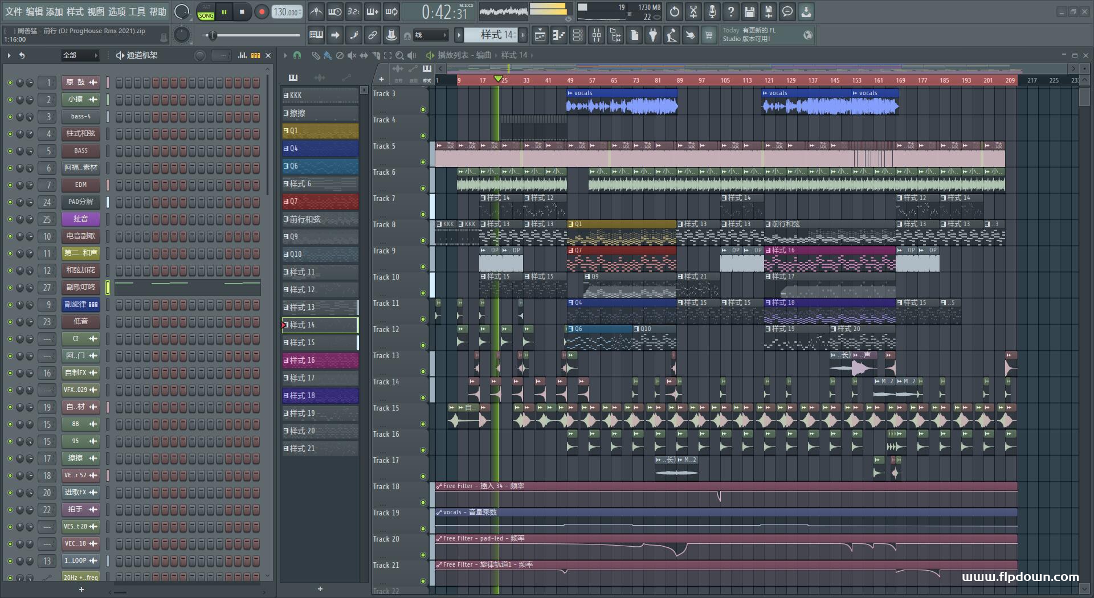Image resolution: width=1094 pixels, height=598 pixels.
Task: Enable typing keyboard to piano icon
Action: (316, 35)
